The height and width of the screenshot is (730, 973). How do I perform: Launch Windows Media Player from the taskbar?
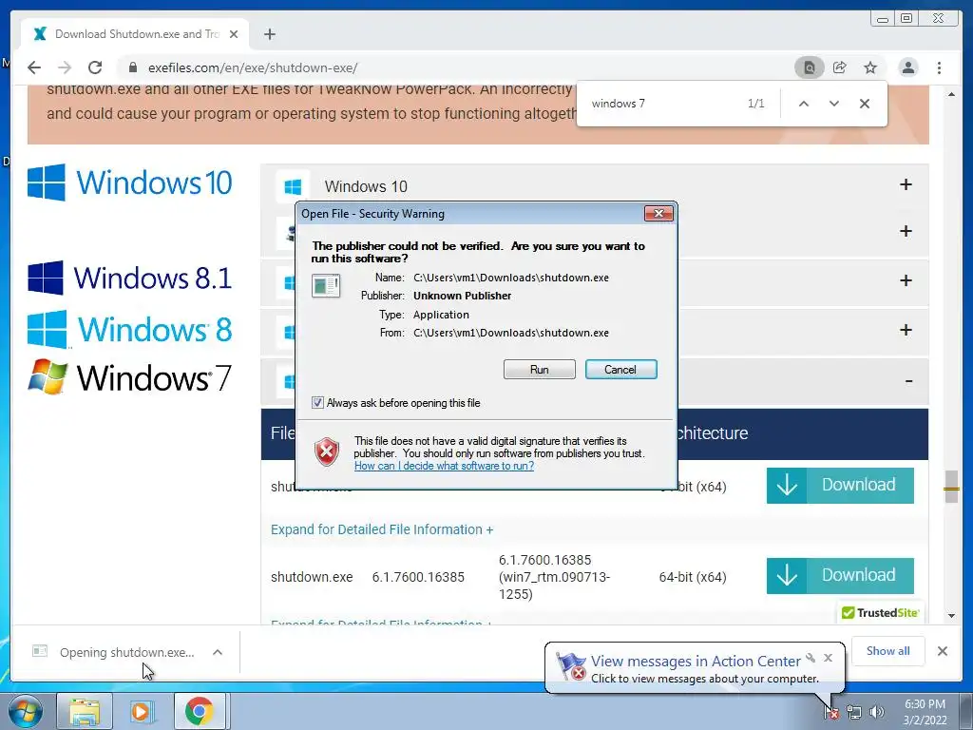(143, 711)
